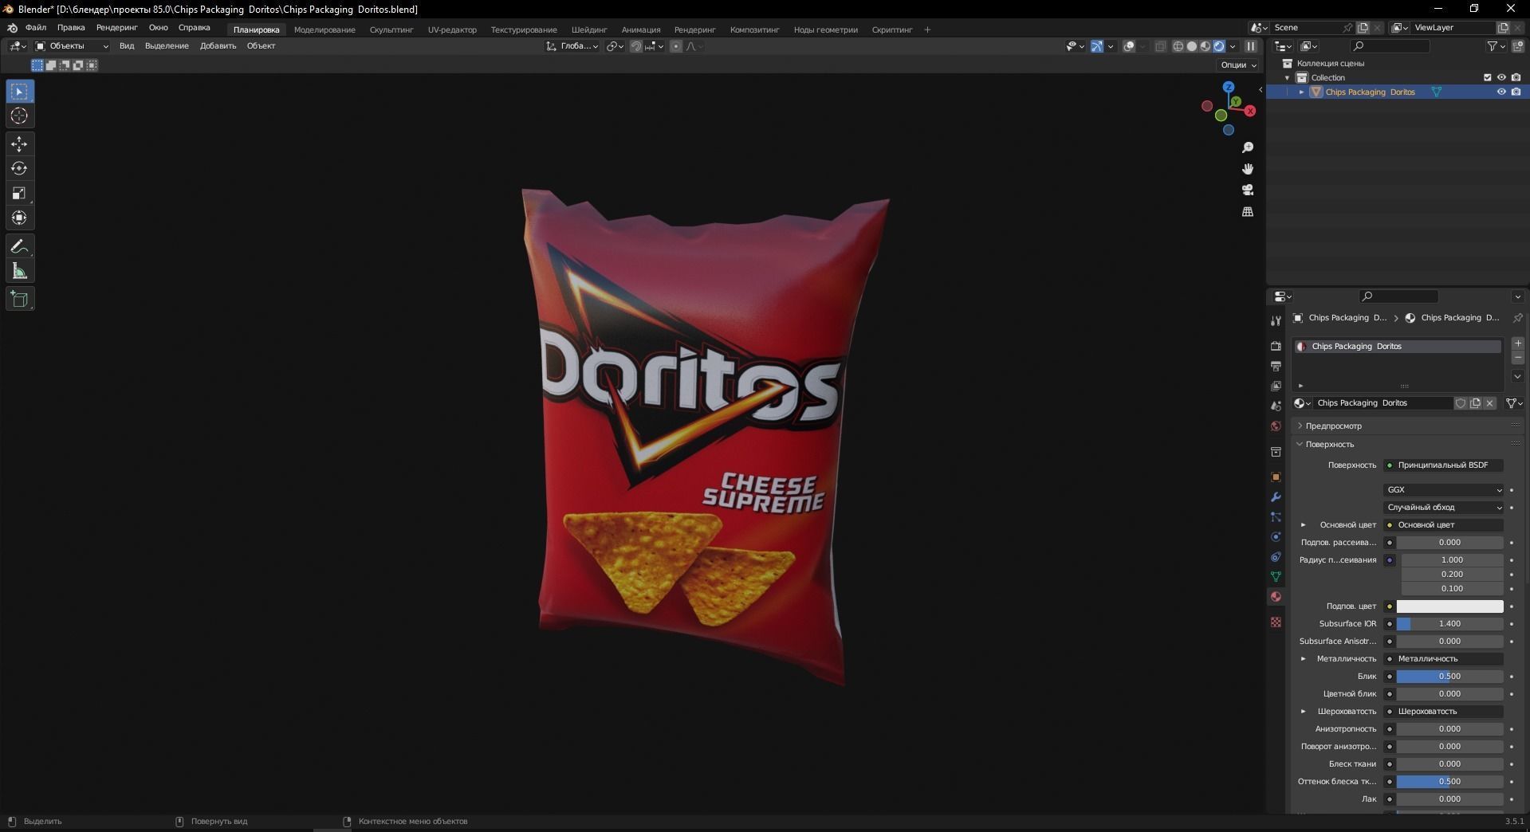Toggle the Collection exclude checkbox
Viewport: 1530px width, 832px height.
[x=1487, y=77]
